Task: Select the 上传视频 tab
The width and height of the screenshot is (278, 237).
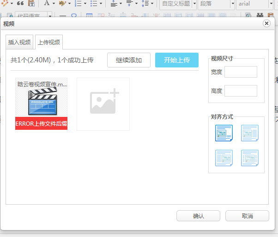Action: [49, 42]
